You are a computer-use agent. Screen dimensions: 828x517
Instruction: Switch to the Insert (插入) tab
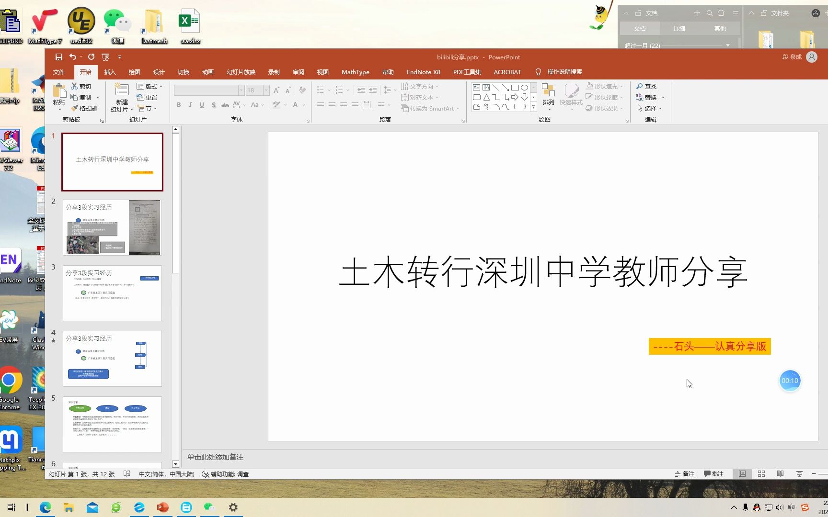point(110,72)
